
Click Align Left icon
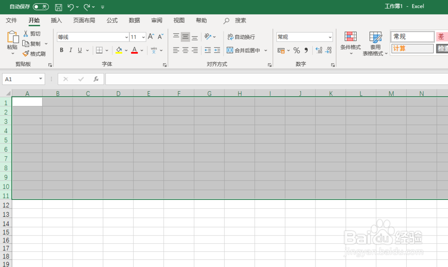176,50
